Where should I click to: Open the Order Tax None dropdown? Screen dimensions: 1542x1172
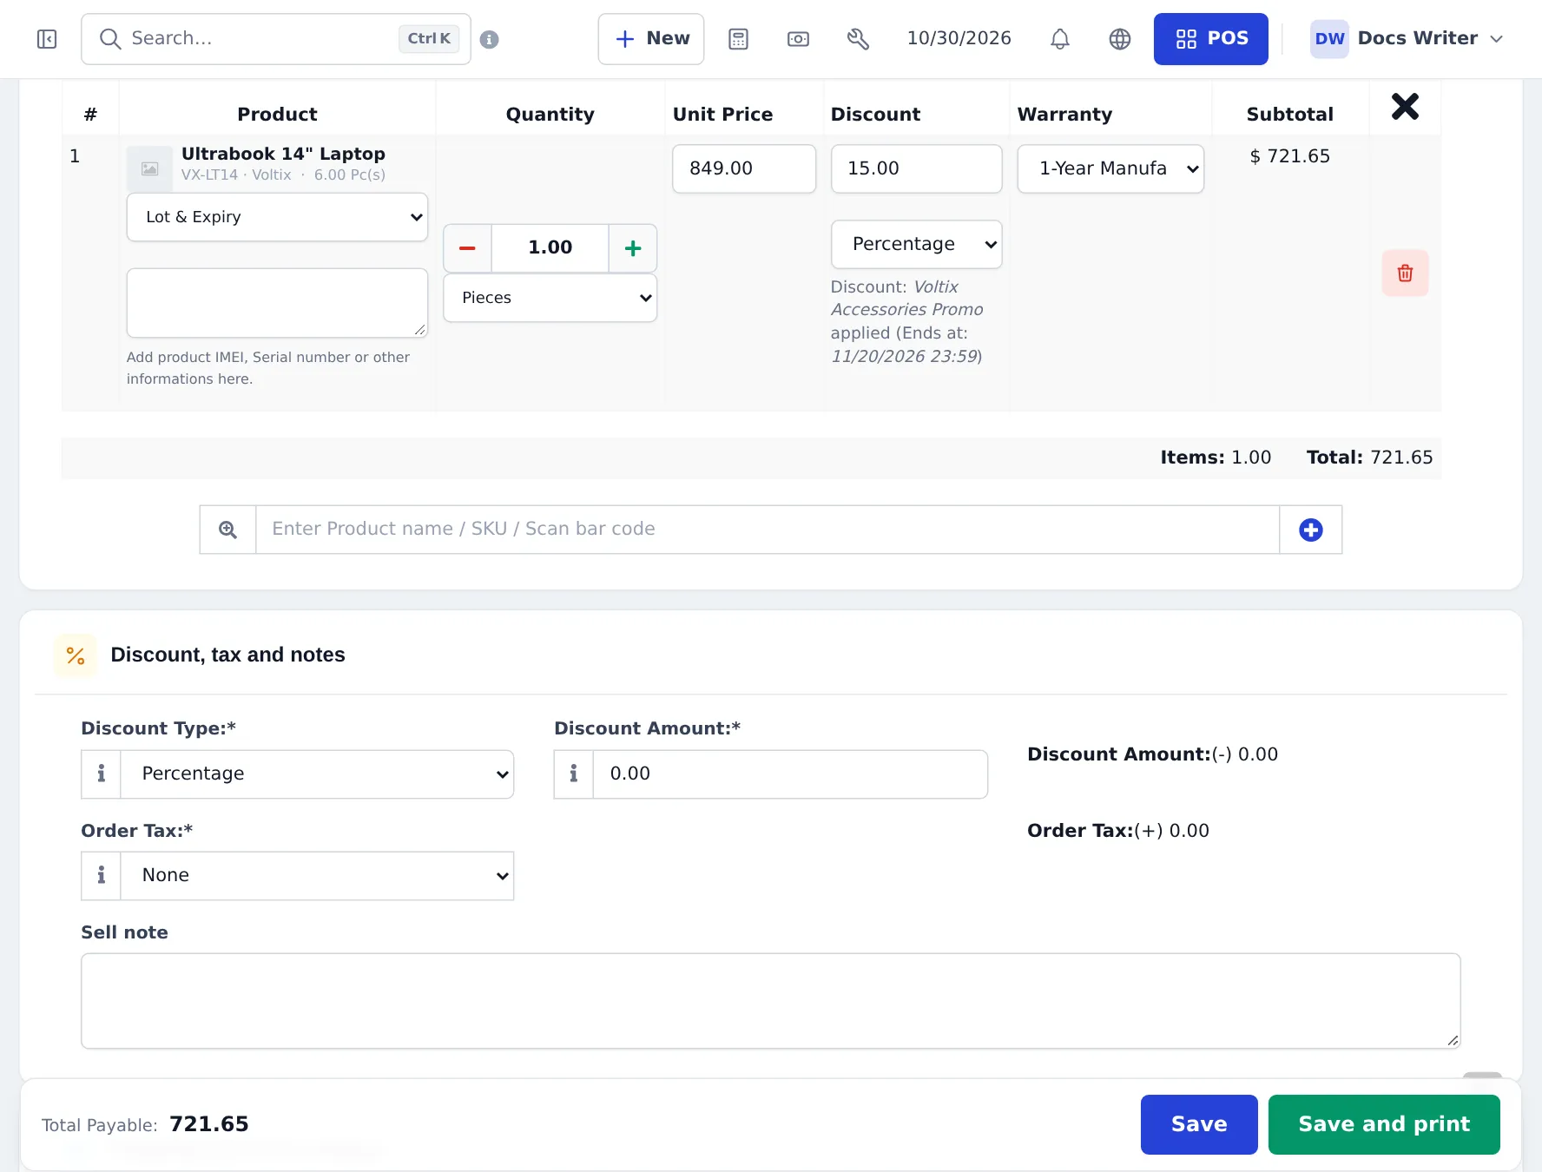pyautogui.click(x=317, y=876)
